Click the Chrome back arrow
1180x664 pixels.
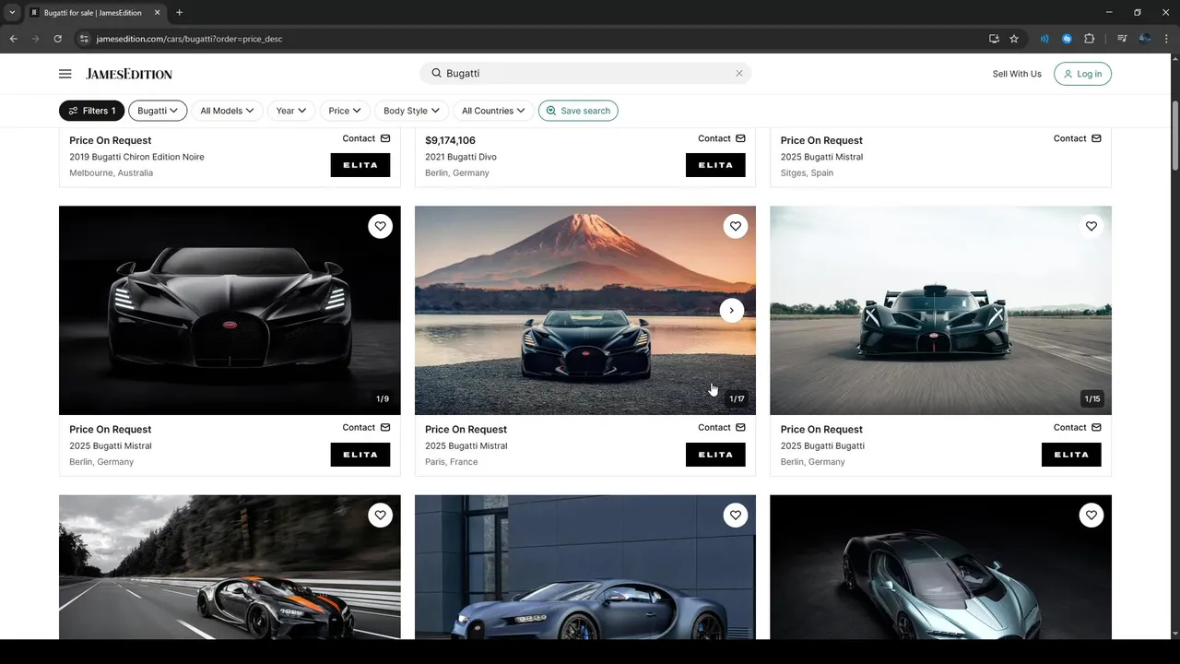click(x=13, y=39)
